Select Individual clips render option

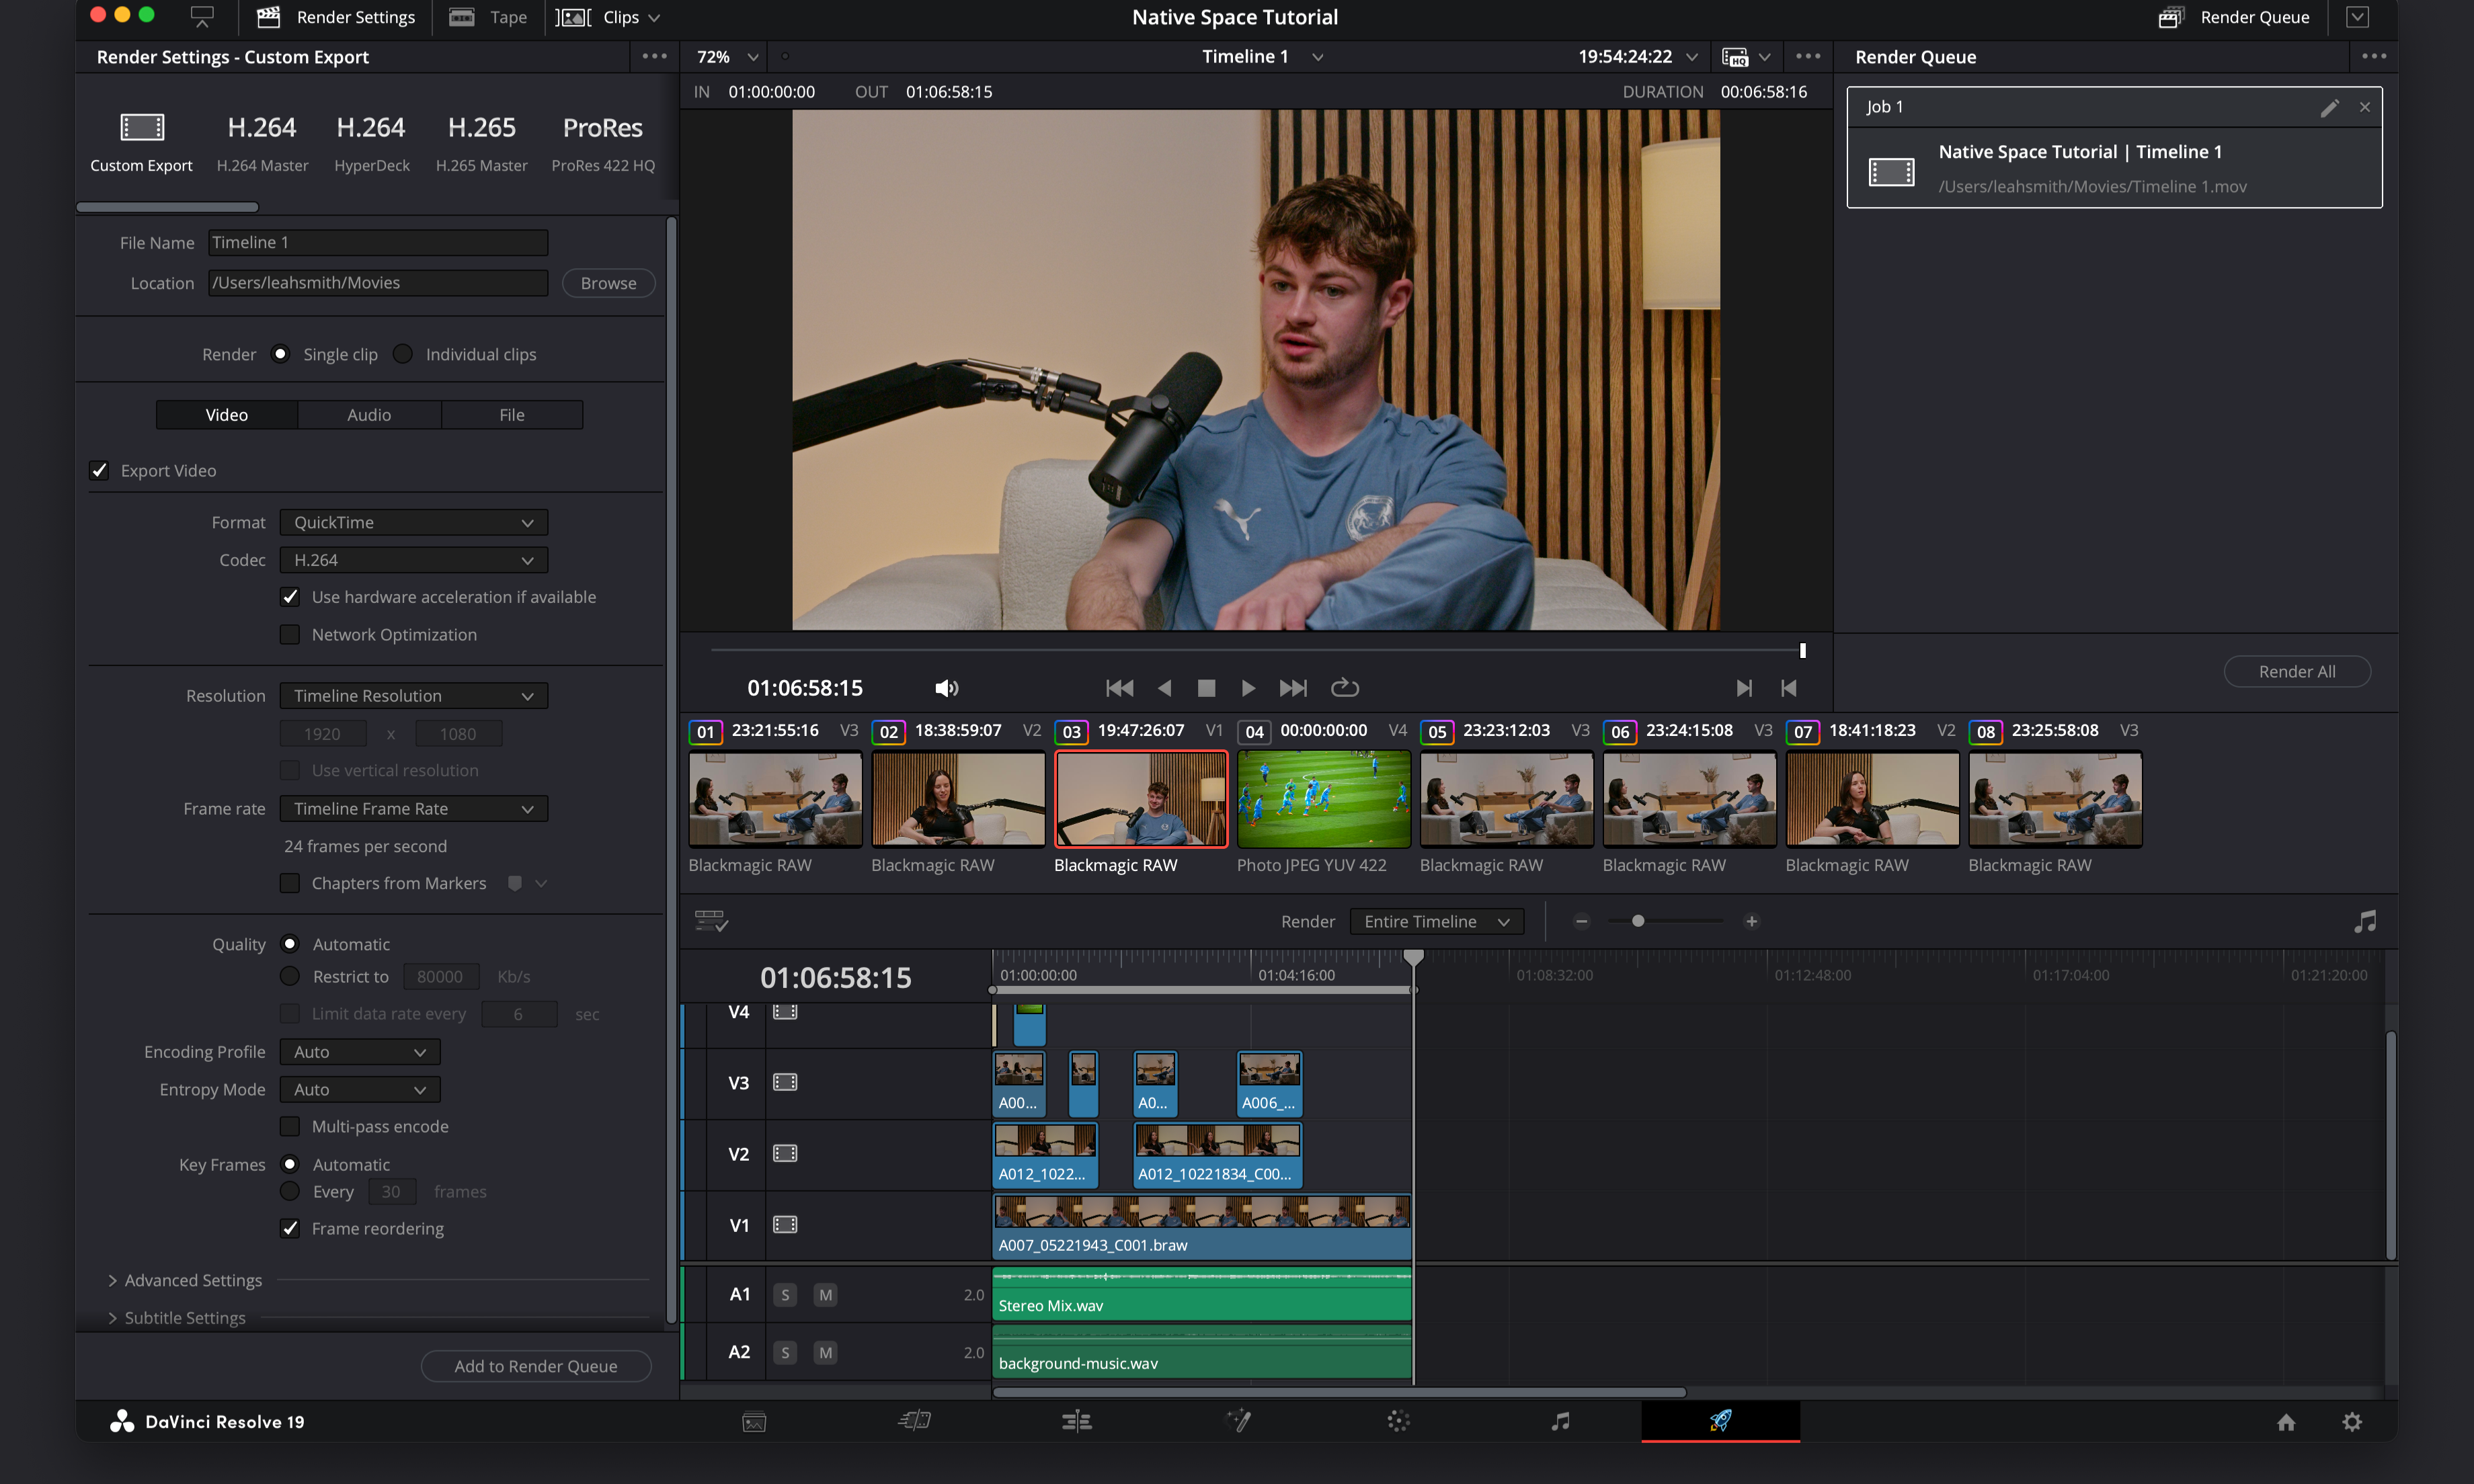(403, 354)
